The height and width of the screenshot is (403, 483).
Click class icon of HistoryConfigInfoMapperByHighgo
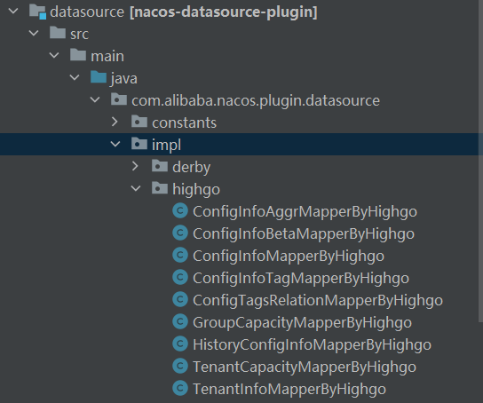click(180, 344)
